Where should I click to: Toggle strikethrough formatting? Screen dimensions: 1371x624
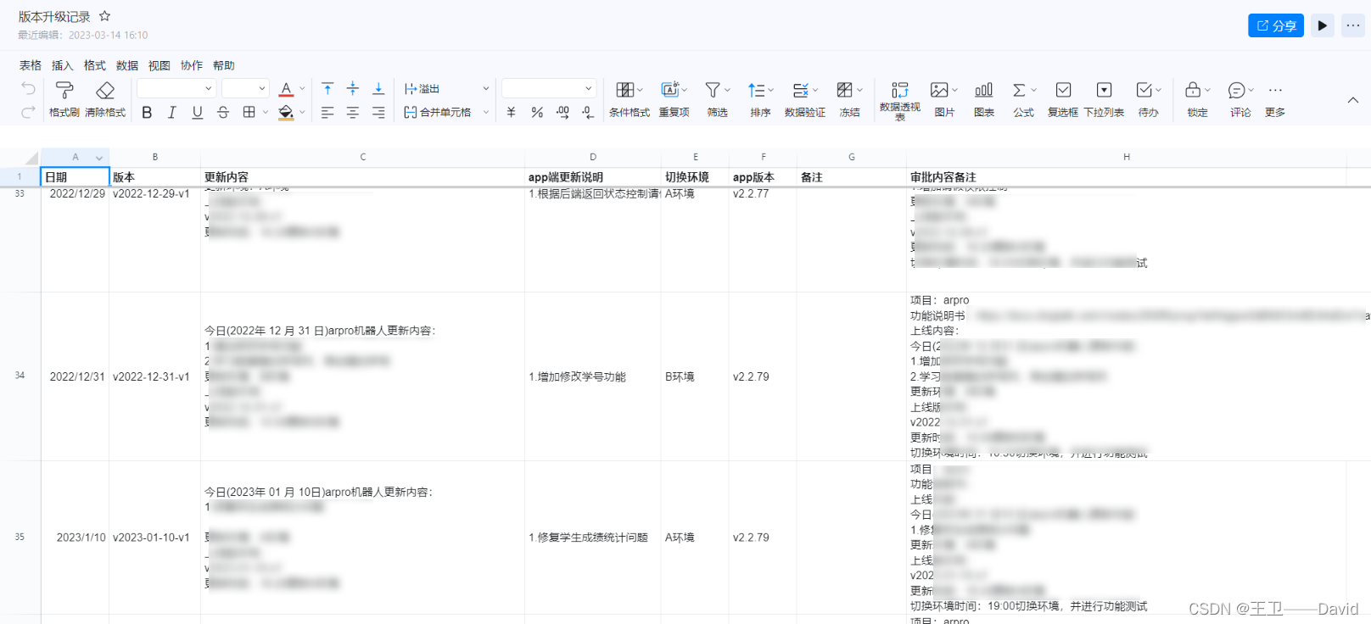click(x=223, y=112)
